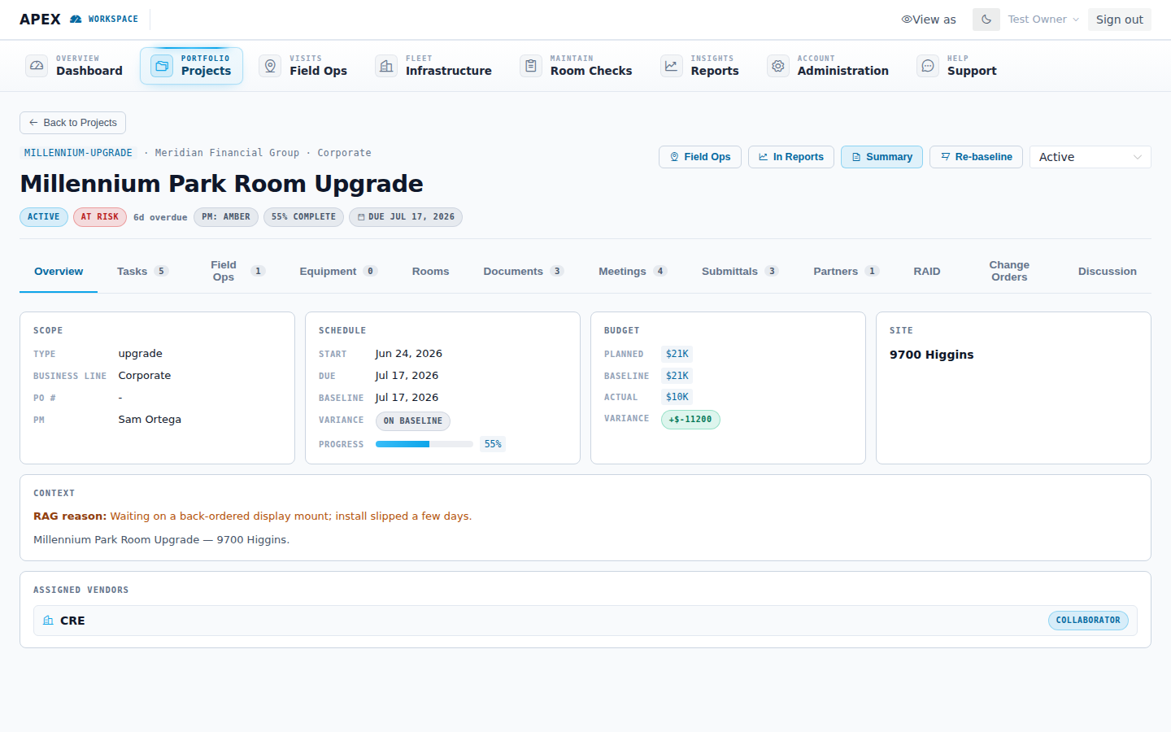Screen dimensions: 1171x732
Task: Switch to the Tasks tab
Action: (142, 272)
